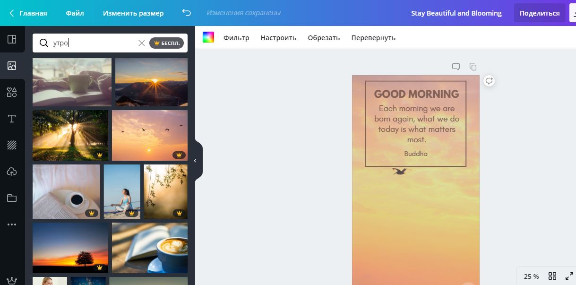Click the Undo arrow icon
The image size is (576, 285).
coord(187,13)
